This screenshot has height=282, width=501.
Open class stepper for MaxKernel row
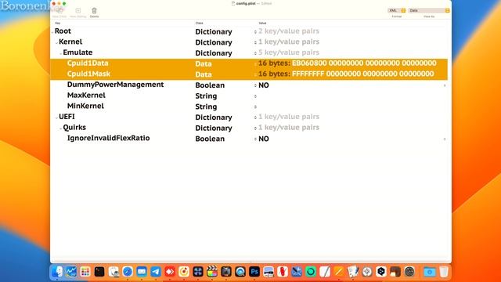click(255, 96)
